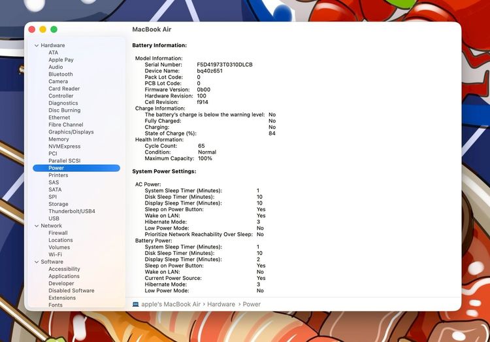The height and width of the screenshot is (342, 490).
Task: Open Storage hardware info
Action: click(x=58, y=204)
